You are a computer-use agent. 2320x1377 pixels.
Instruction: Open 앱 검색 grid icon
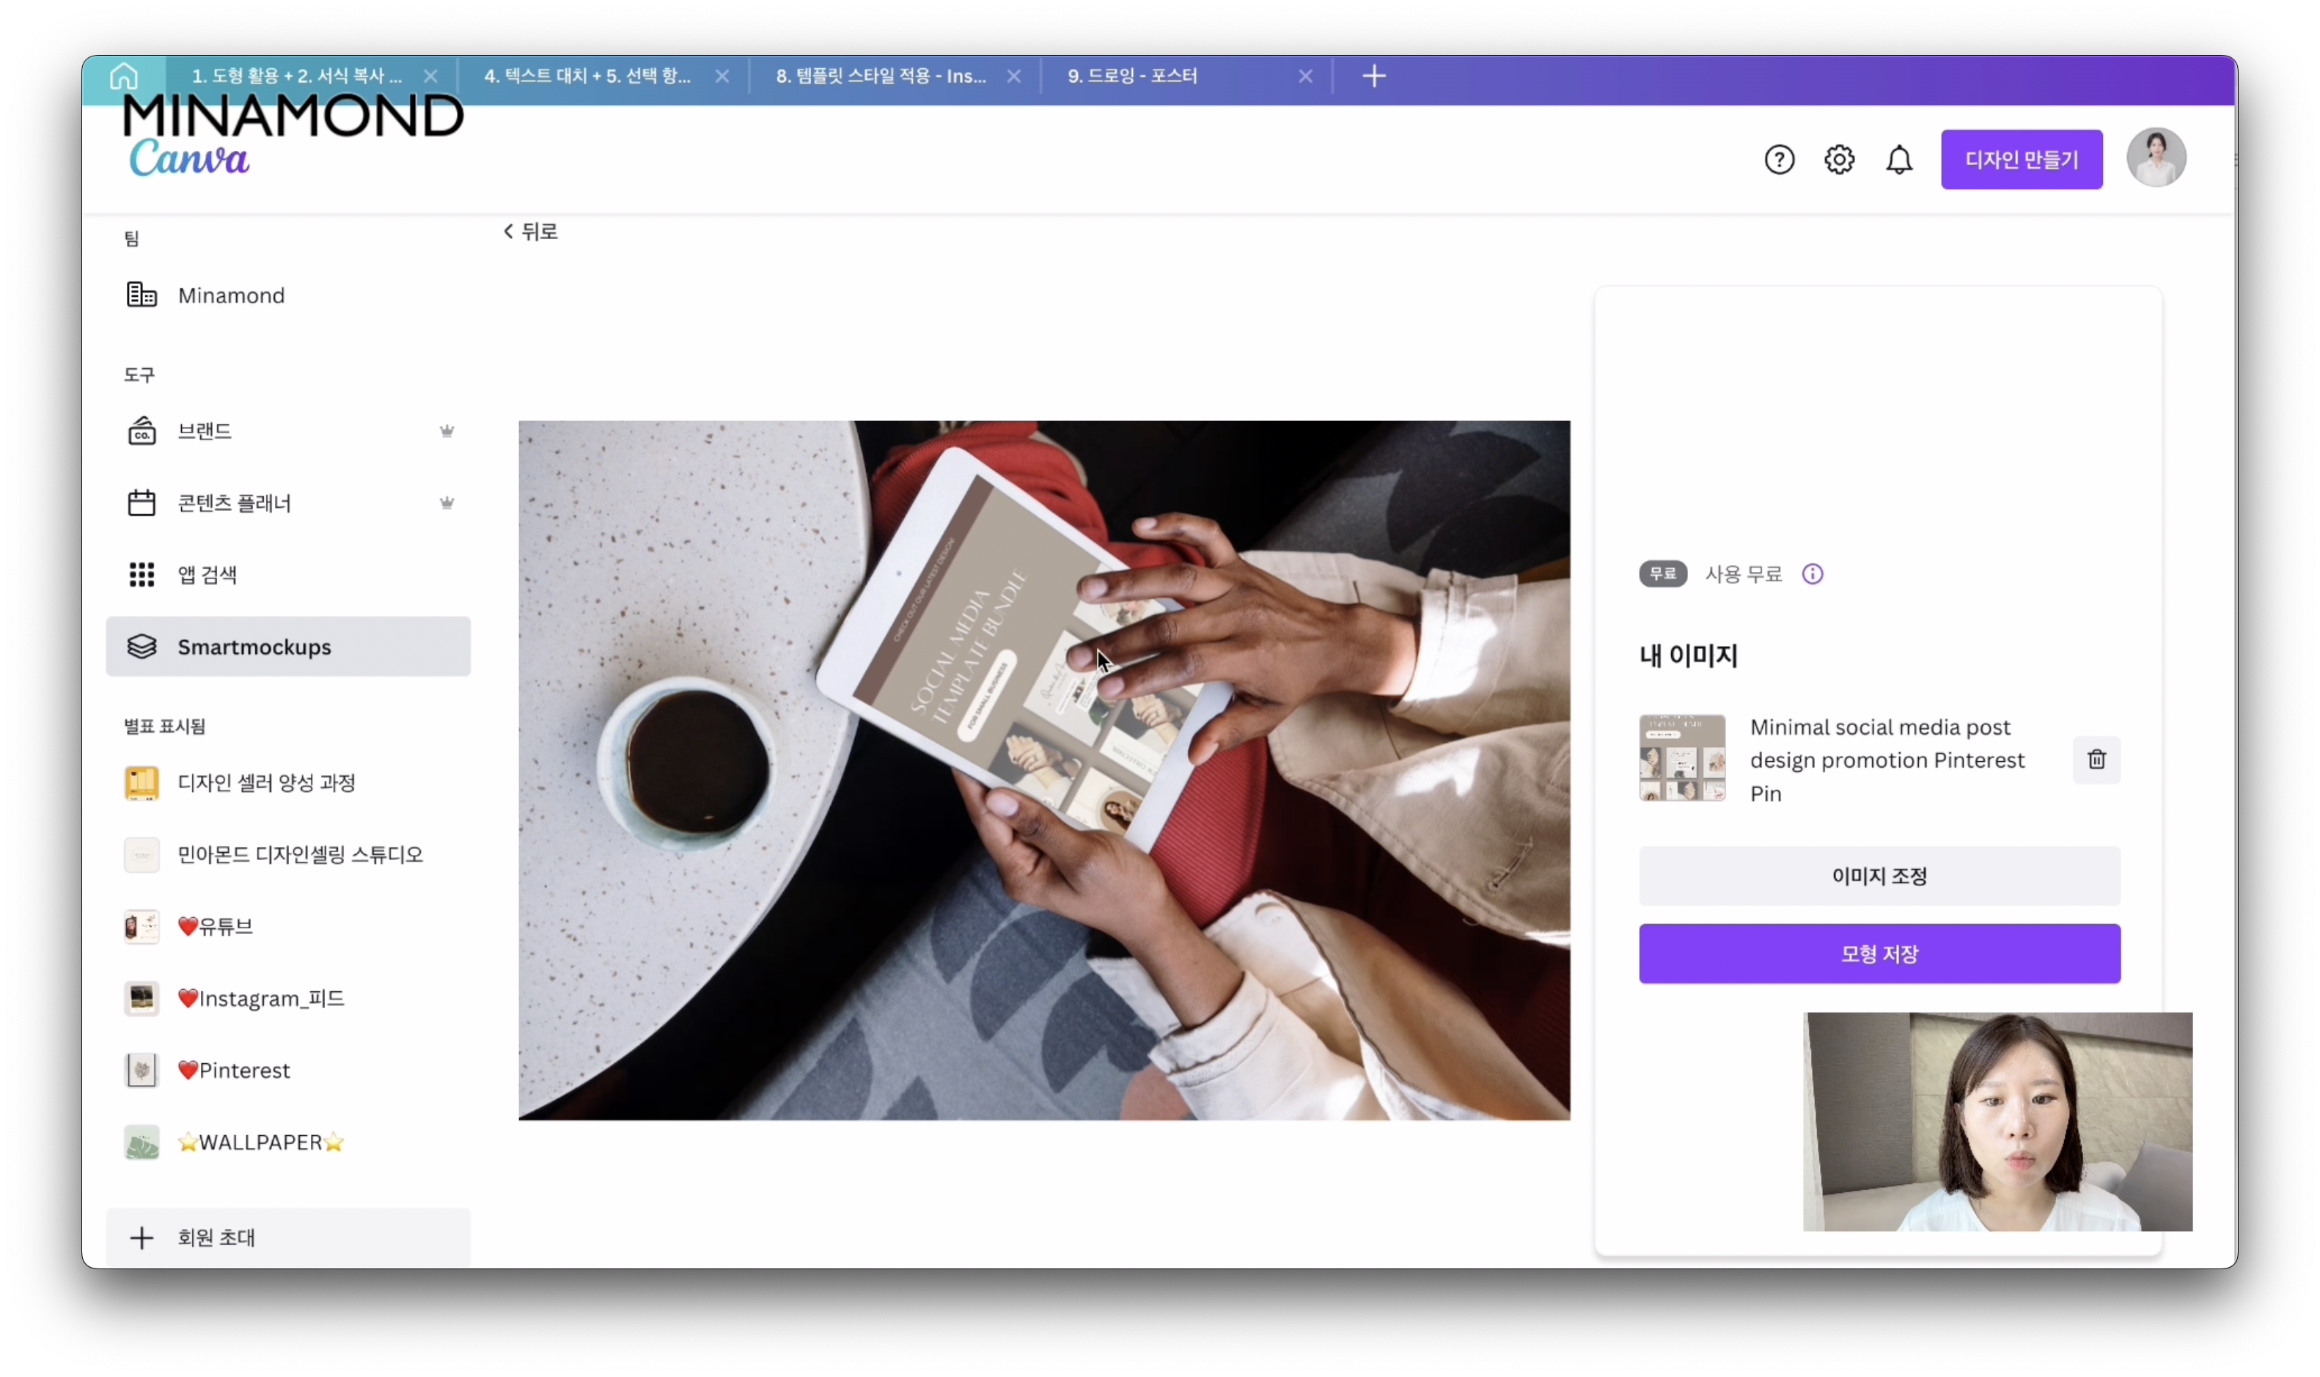pyautogui.click(x=141, y=574)
